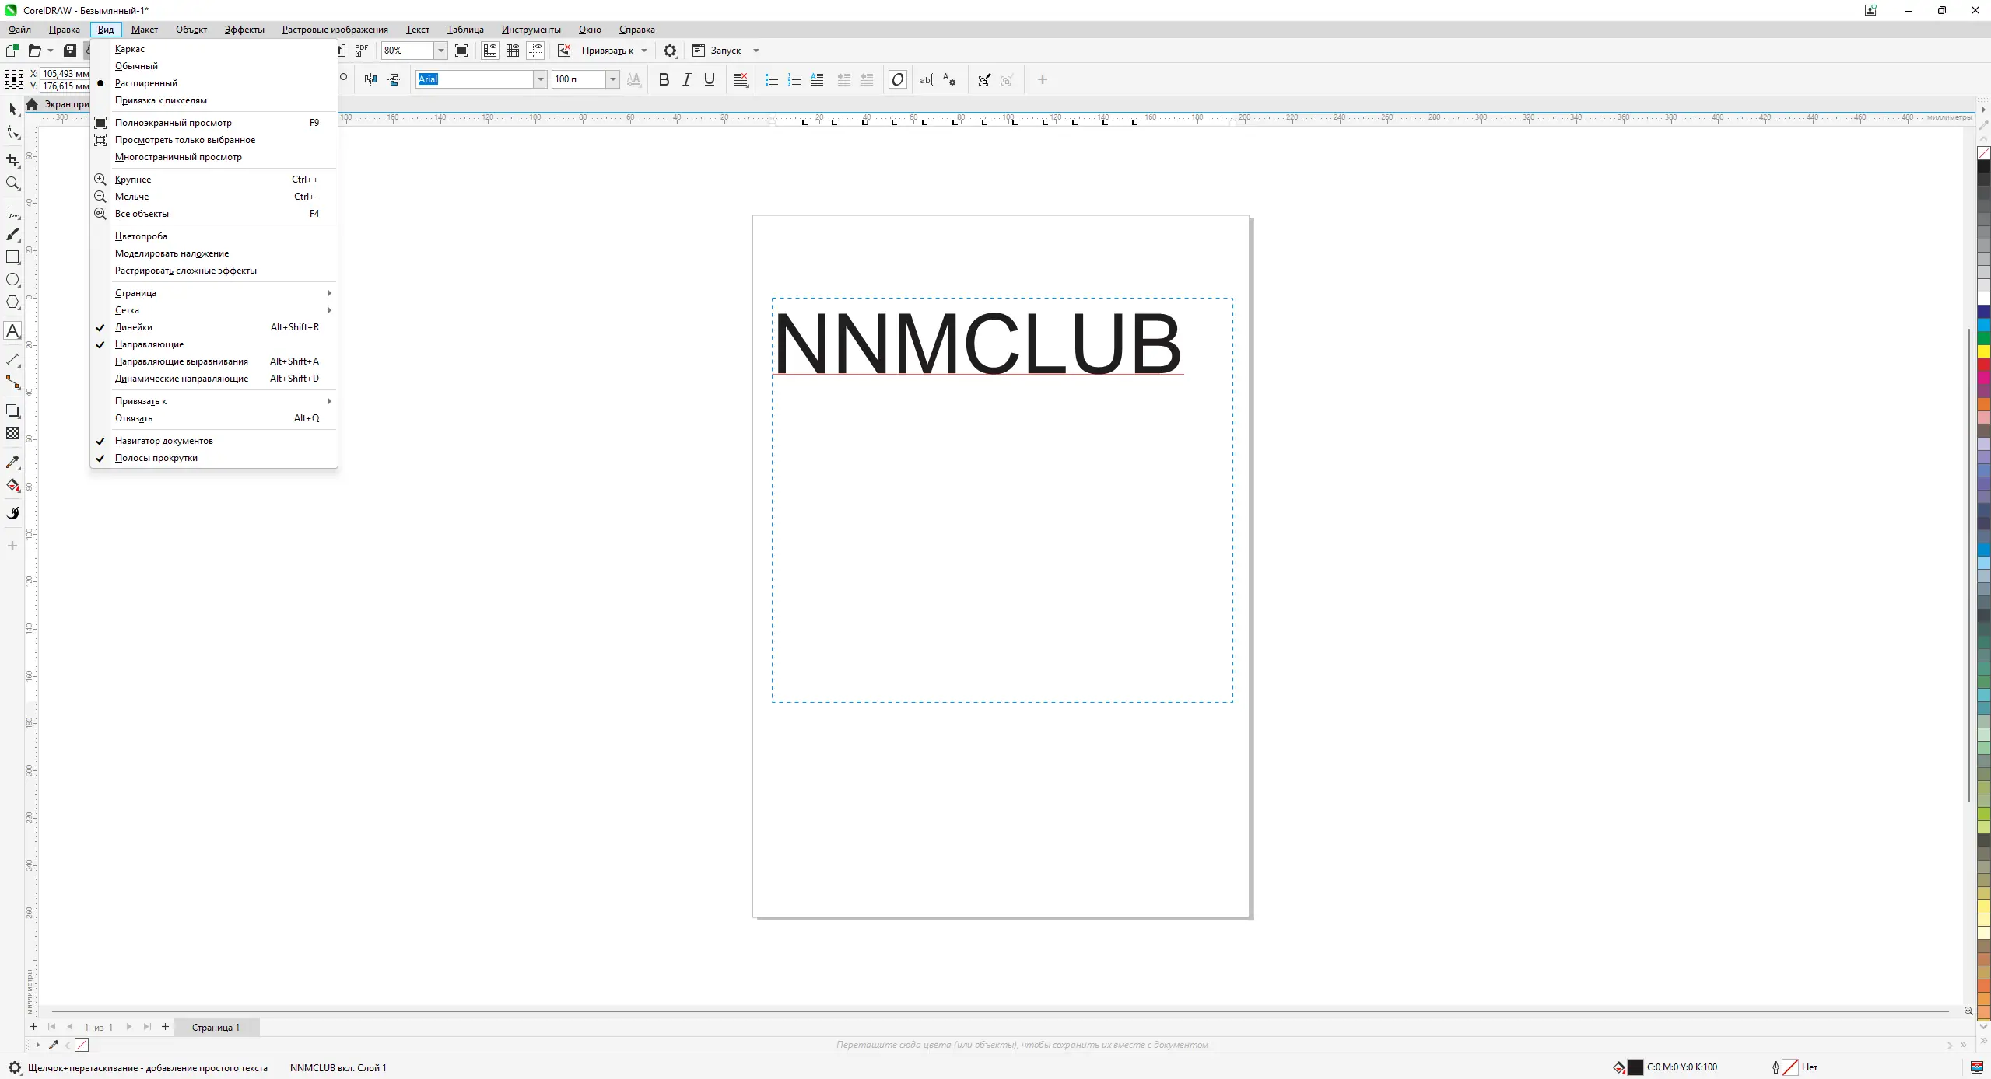Click the Запуск launch button
This screenshot has width=1991, height=1079.
click(x=725, y=51)
